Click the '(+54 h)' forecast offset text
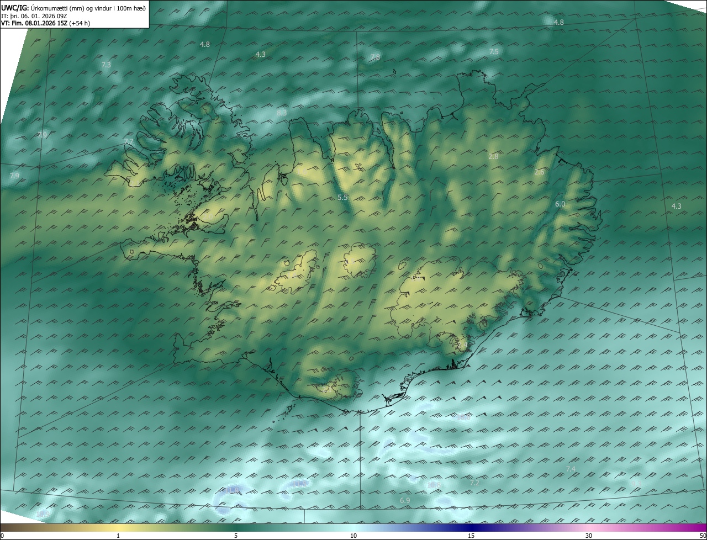The image size is (707, 540). pyautogui.click(x=80, y=23)
